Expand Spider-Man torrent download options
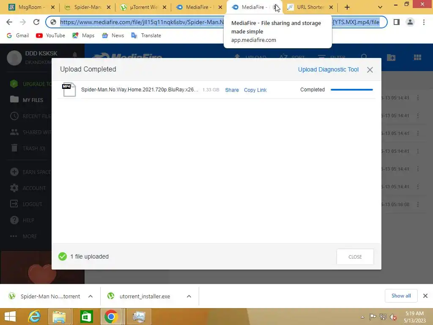433x325 pixels. pos(90,296)
